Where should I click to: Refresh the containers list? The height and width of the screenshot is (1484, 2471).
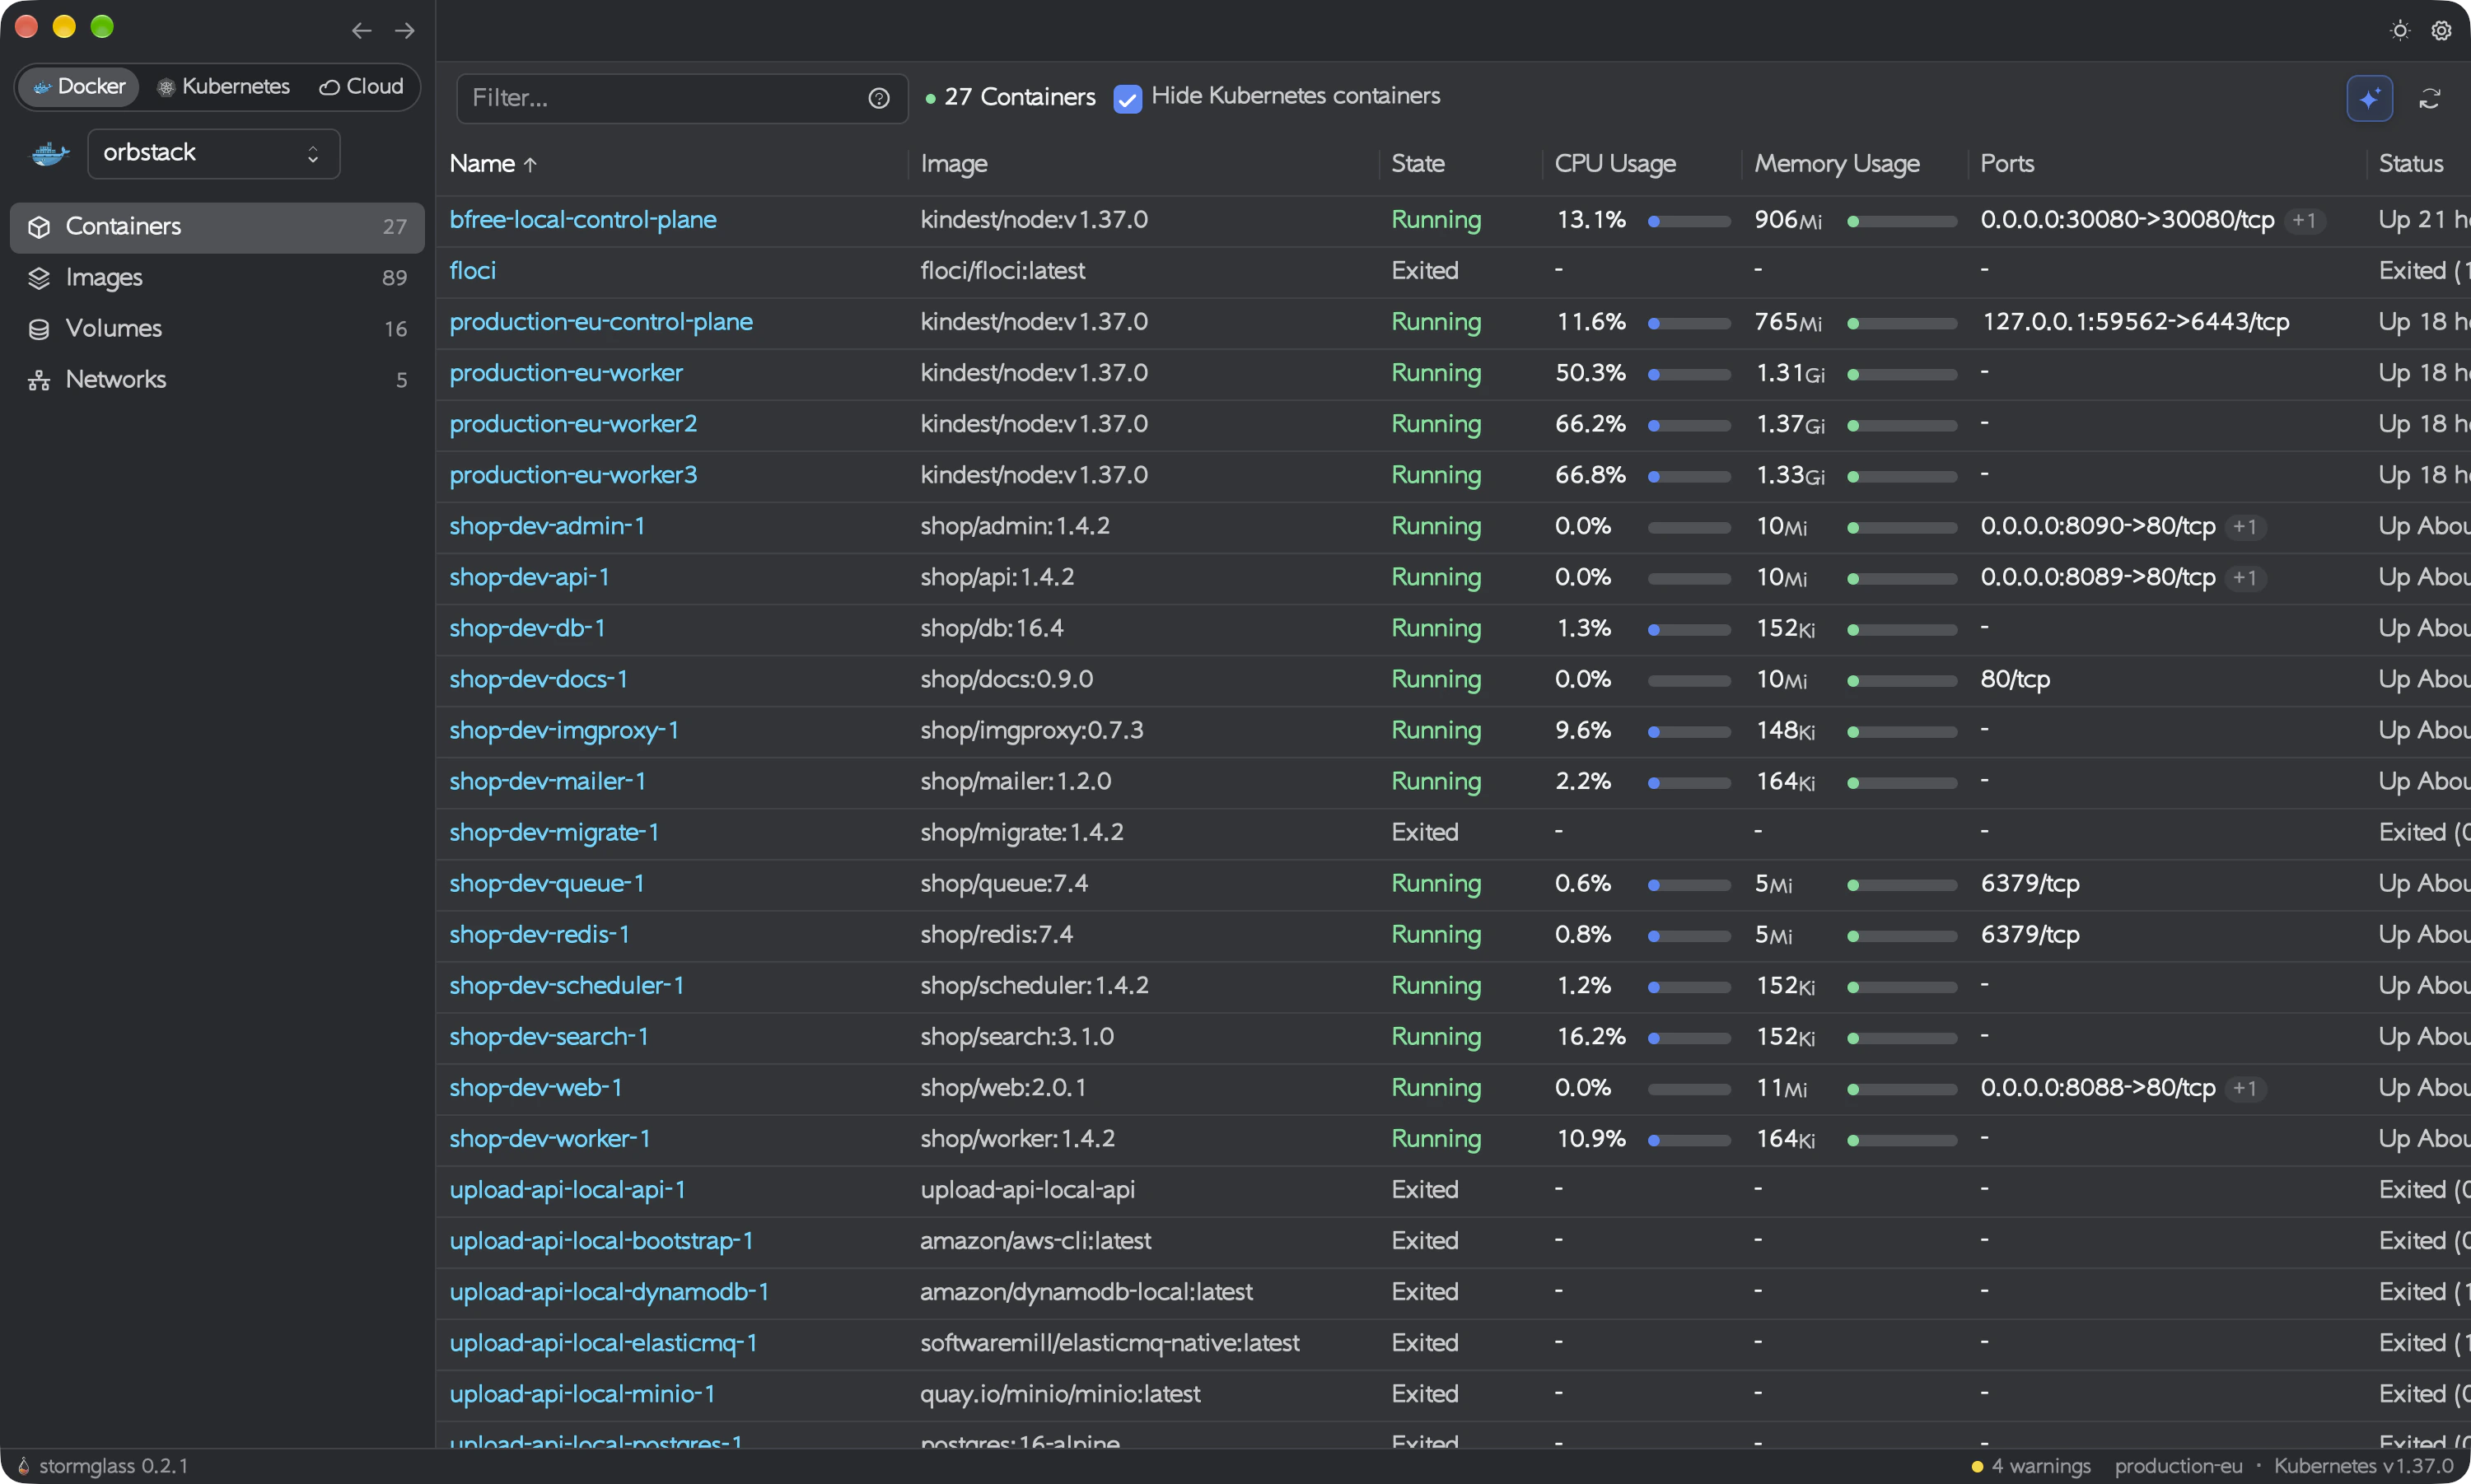[2430, 98]
